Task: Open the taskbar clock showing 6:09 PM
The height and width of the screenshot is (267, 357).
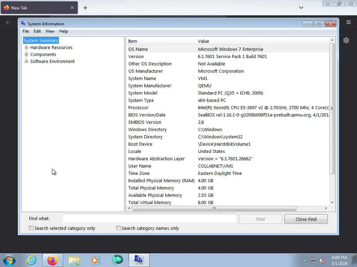Action: pos(339,260)
